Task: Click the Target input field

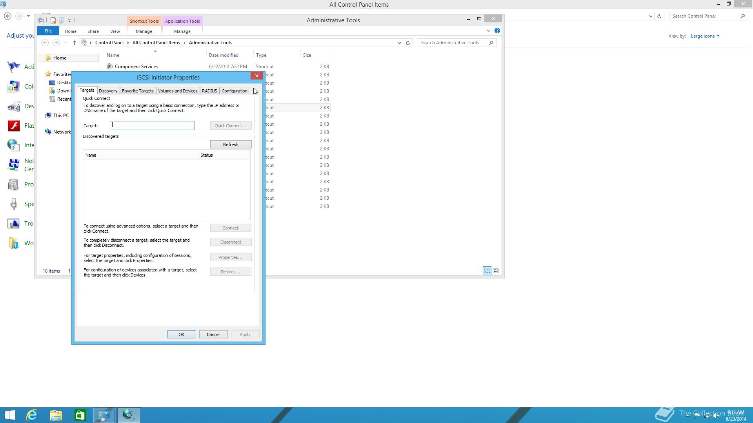Action: [x=152, y=125]
